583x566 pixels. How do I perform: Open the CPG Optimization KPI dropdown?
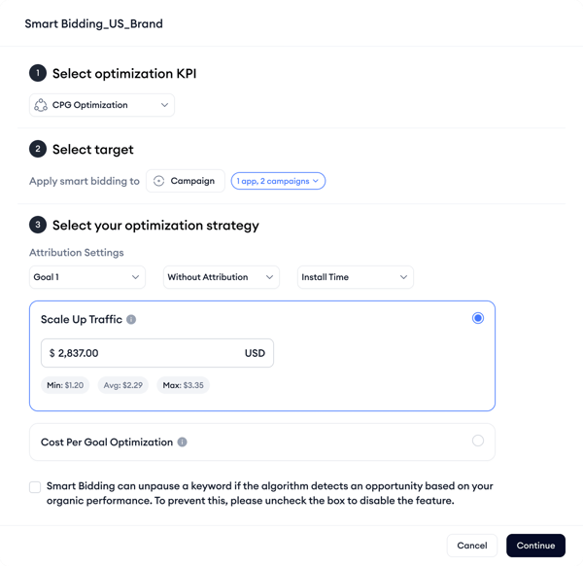pyautogui.click(x=102, y=105)
